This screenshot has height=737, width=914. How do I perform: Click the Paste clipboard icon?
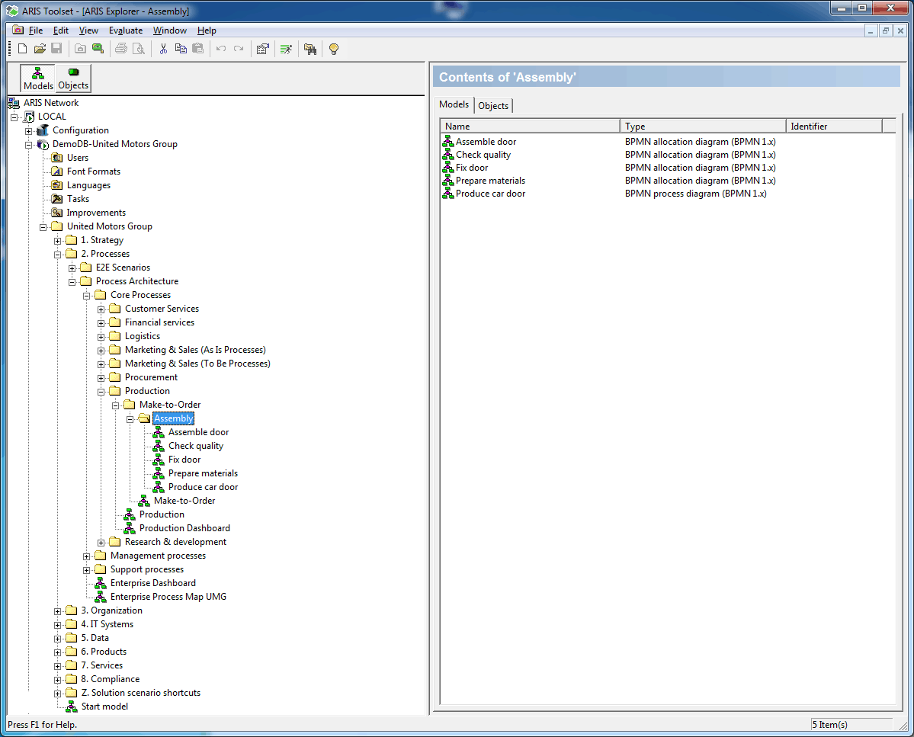tap(198, 49)
